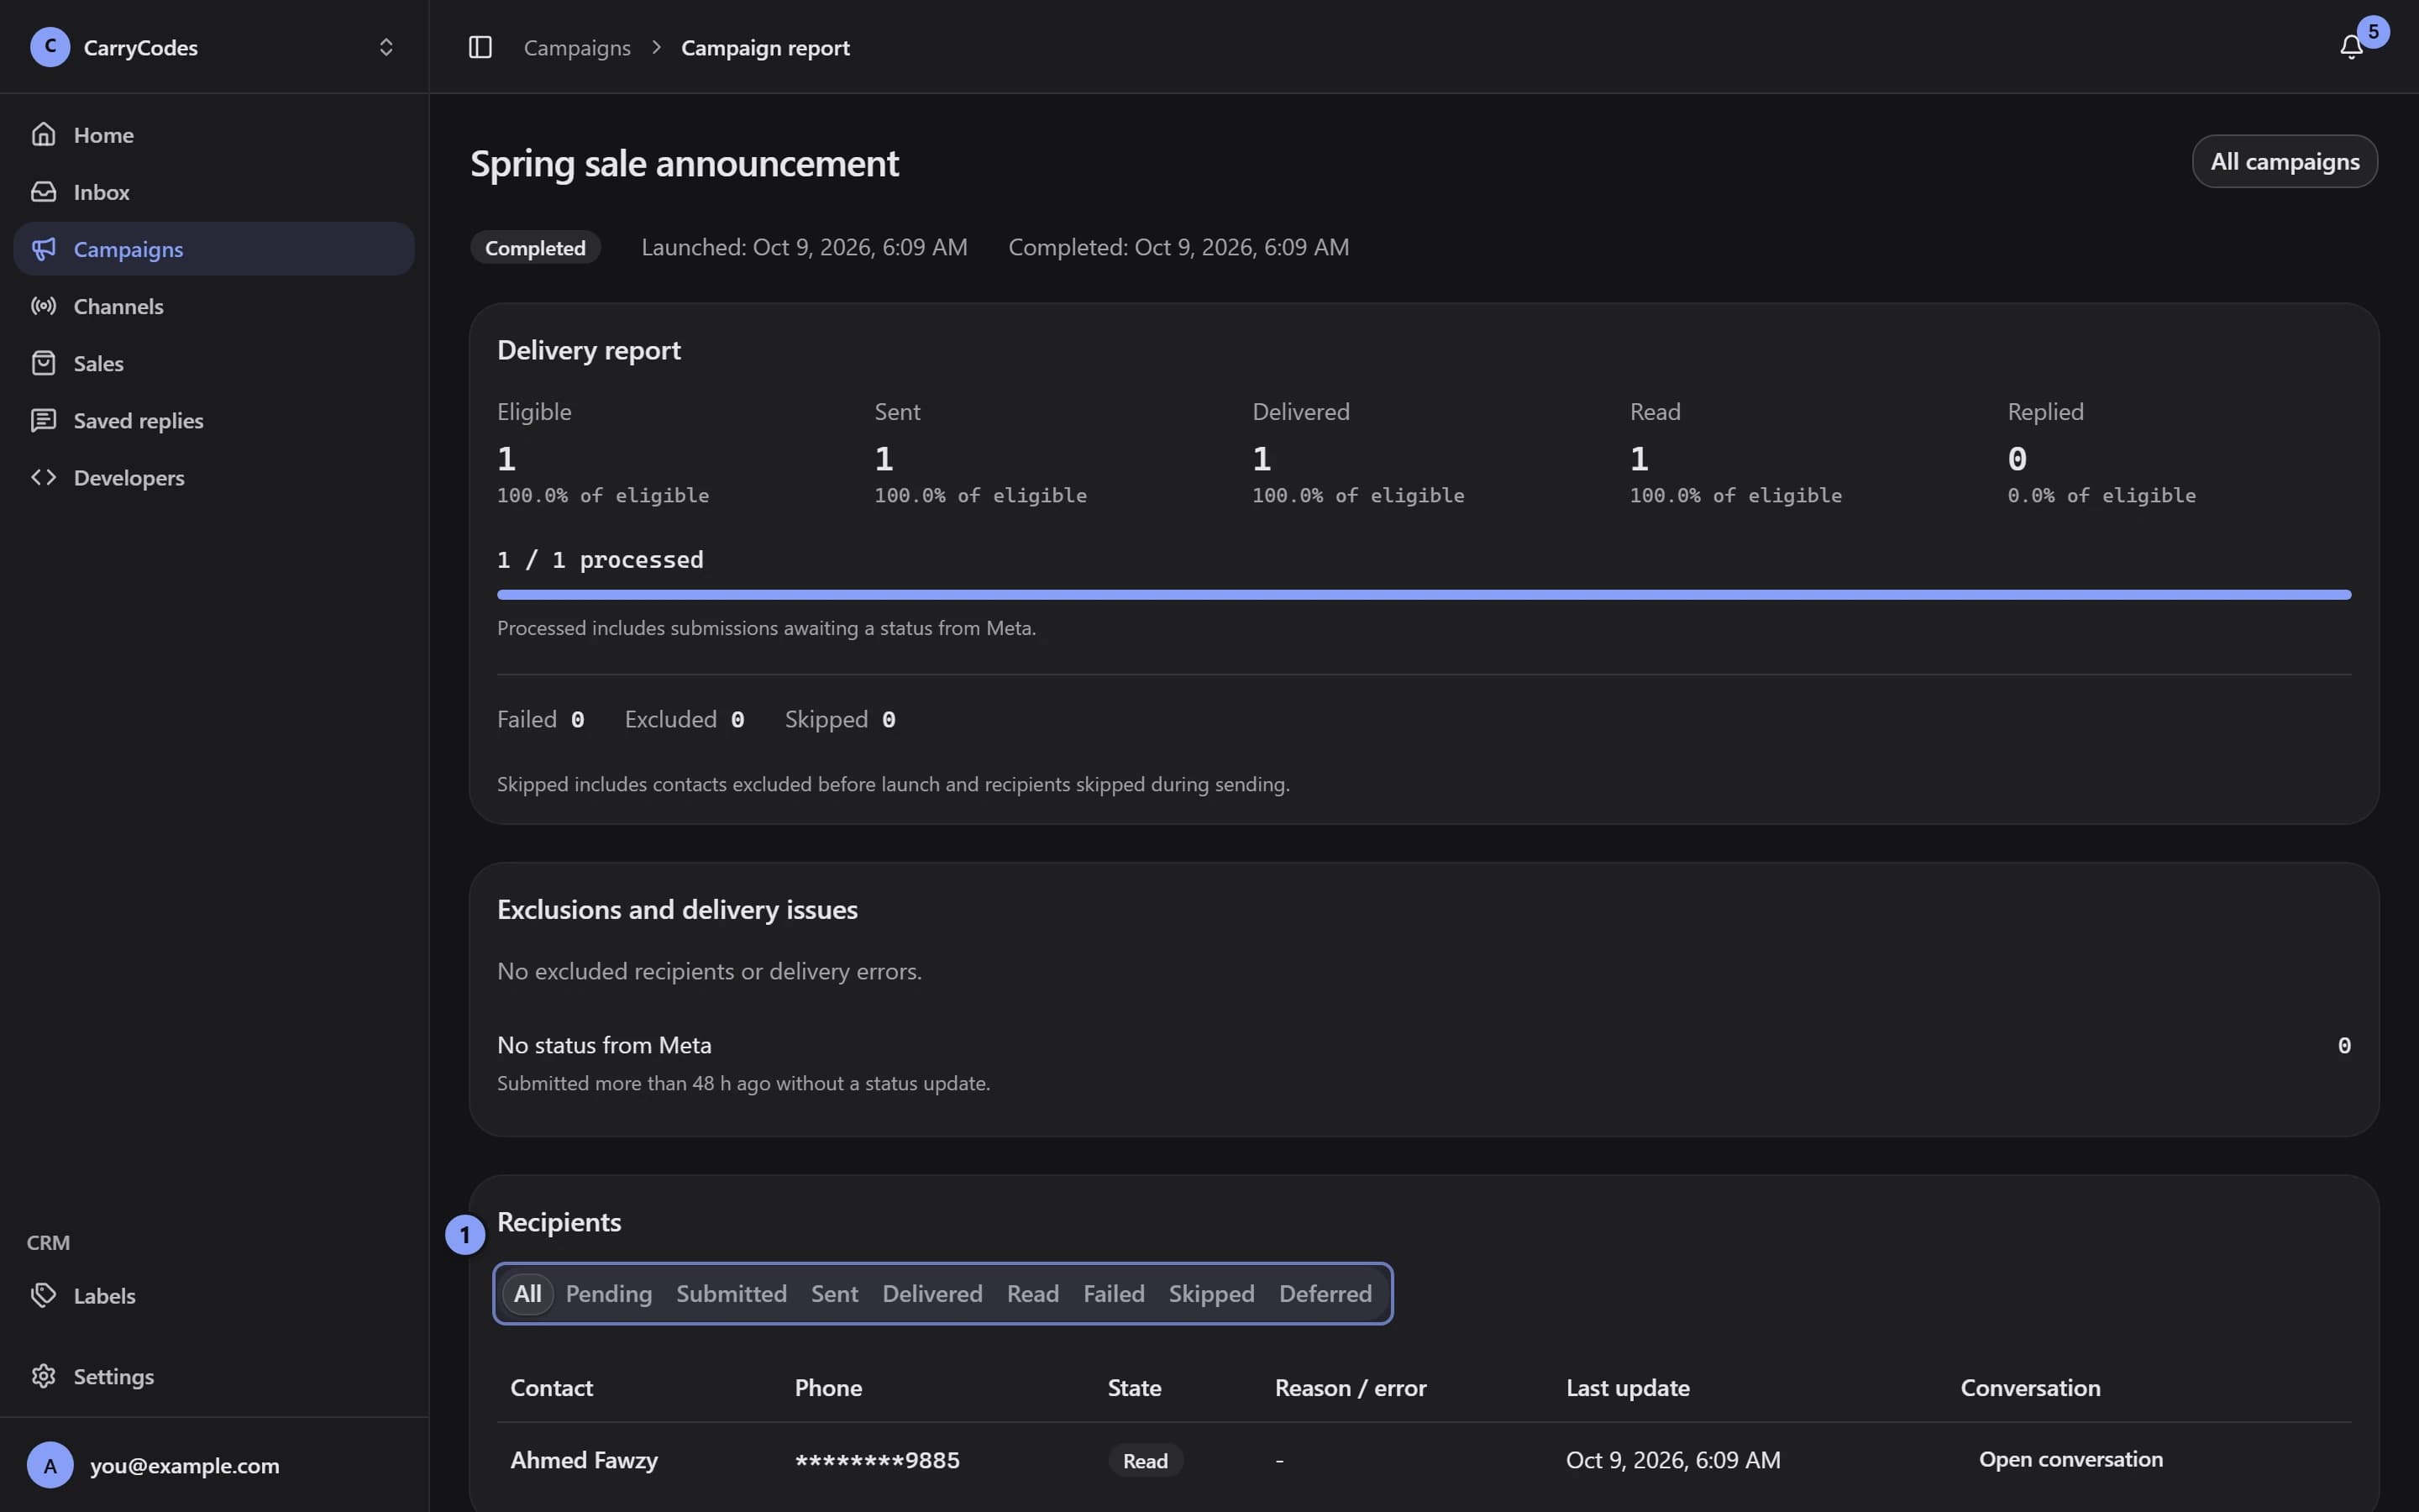
Task: Click the Excluded 0 count
Action: click(685, 719)
